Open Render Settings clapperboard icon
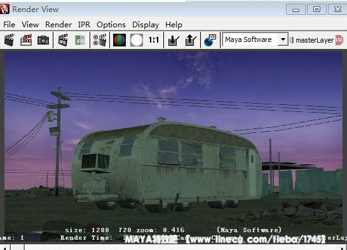 click(100, 40)
